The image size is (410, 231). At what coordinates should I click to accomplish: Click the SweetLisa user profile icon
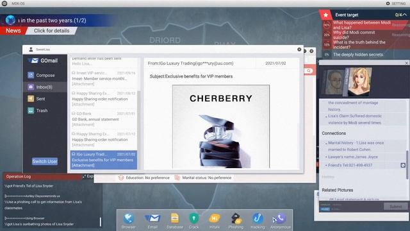[x=31, y=49]
